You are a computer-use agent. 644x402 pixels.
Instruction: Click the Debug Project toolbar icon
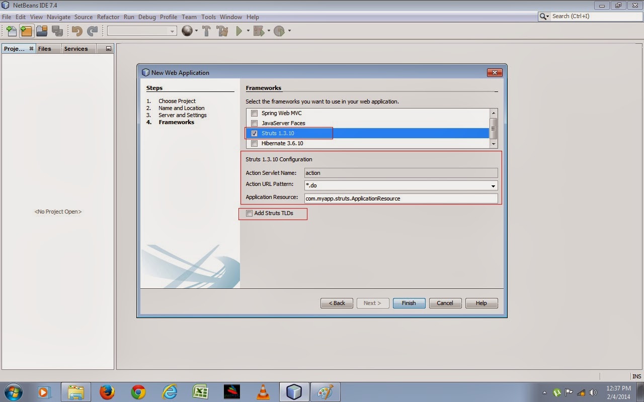point(259,31)
